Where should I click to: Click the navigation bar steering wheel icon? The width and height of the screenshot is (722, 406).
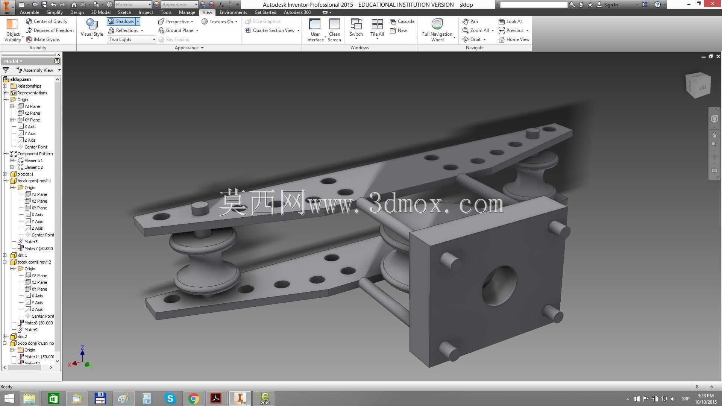714,119
